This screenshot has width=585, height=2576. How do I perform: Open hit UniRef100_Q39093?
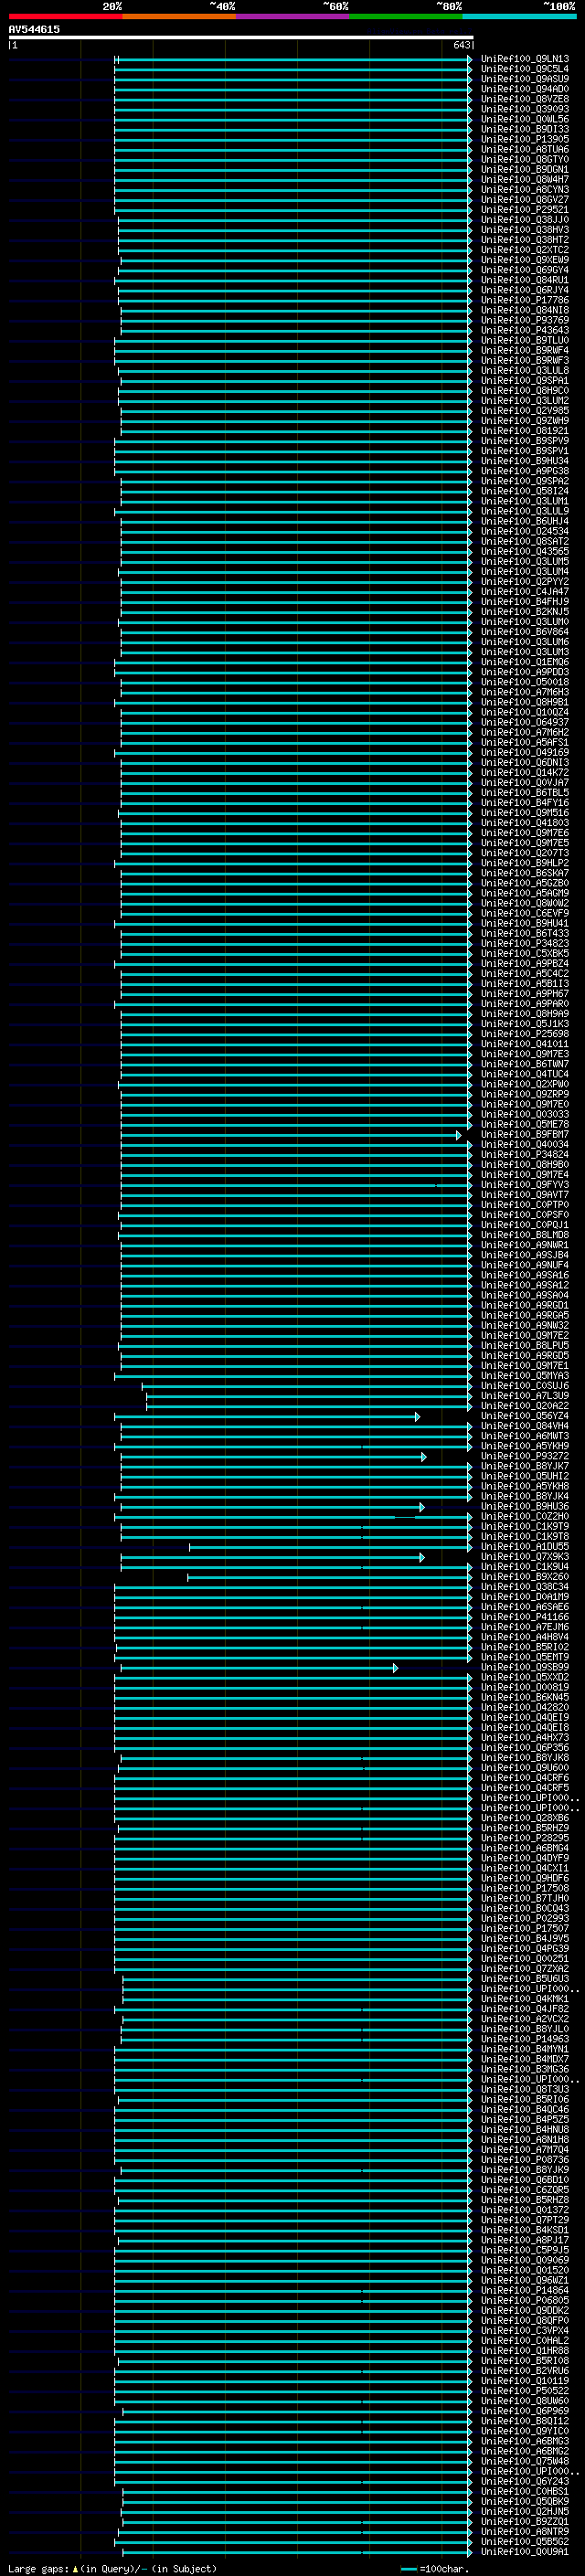[x=525, y=110]
